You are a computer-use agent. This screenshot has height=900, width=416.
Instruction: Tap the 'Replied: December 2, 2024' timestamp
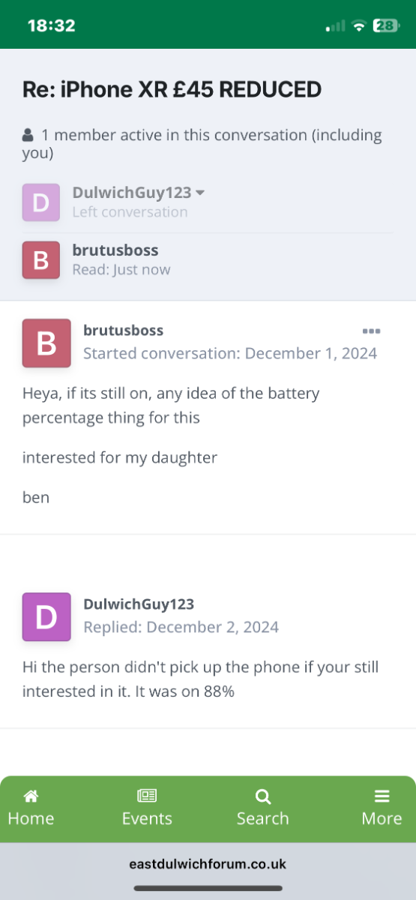[181, 627]
